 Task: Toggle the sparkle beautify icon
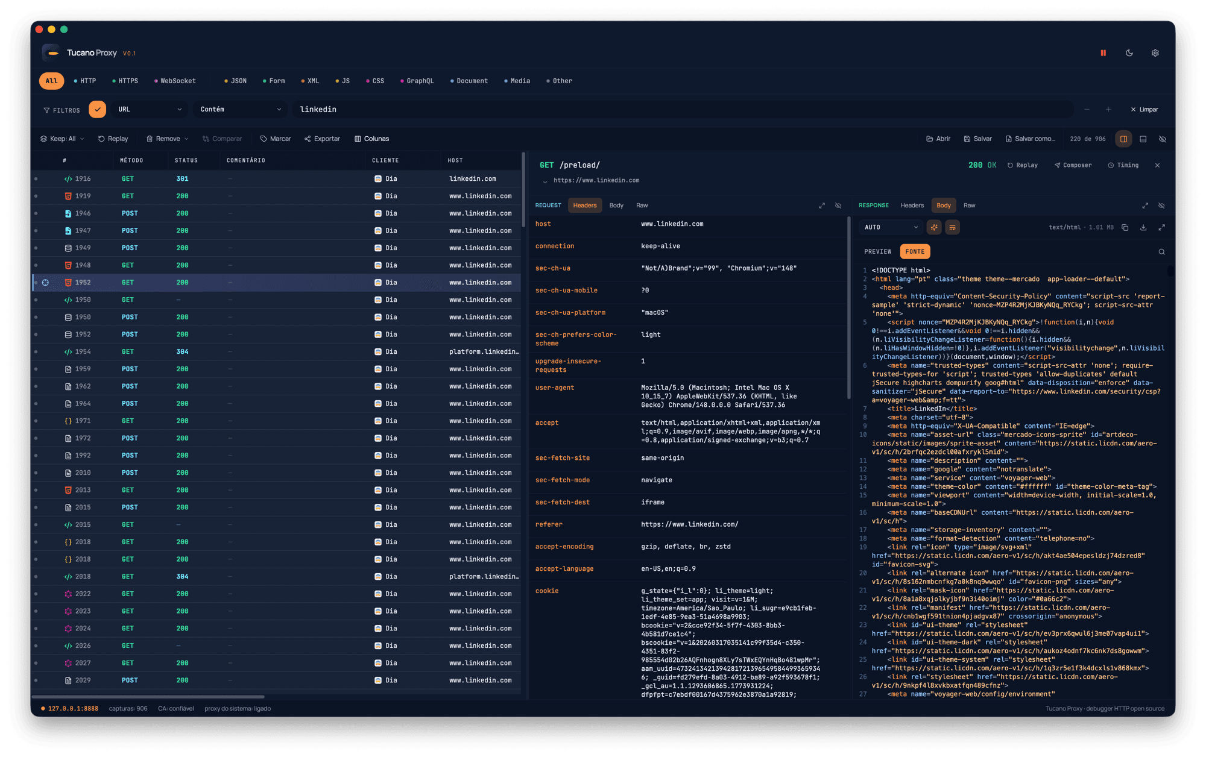pos(933,227)
